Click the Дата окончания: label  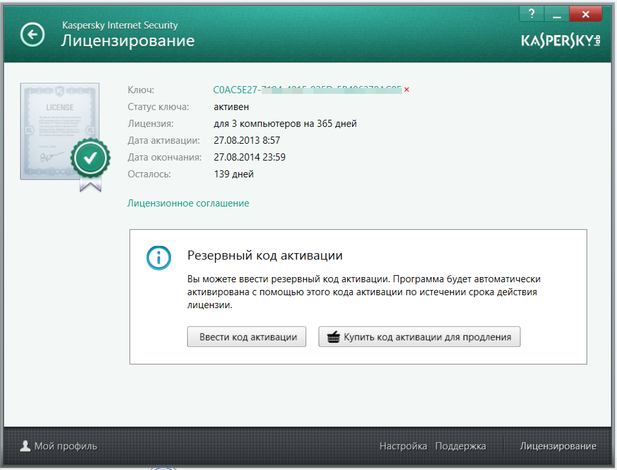[164, 157]
